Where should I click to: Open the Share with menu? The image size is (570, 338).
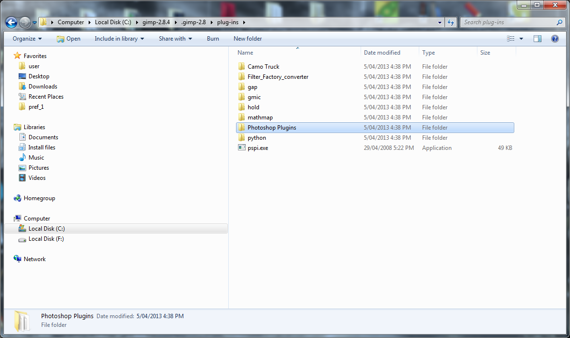(x=175, y=39)
